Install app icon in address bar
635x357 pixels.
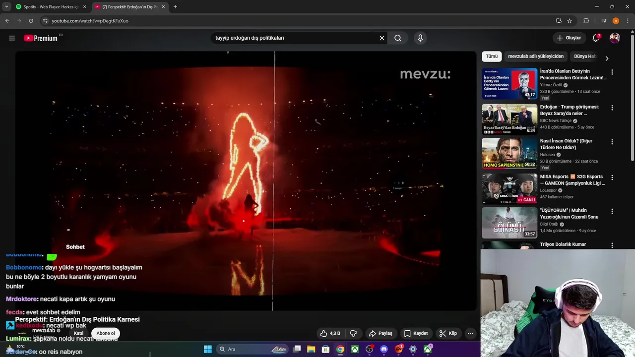559,21
